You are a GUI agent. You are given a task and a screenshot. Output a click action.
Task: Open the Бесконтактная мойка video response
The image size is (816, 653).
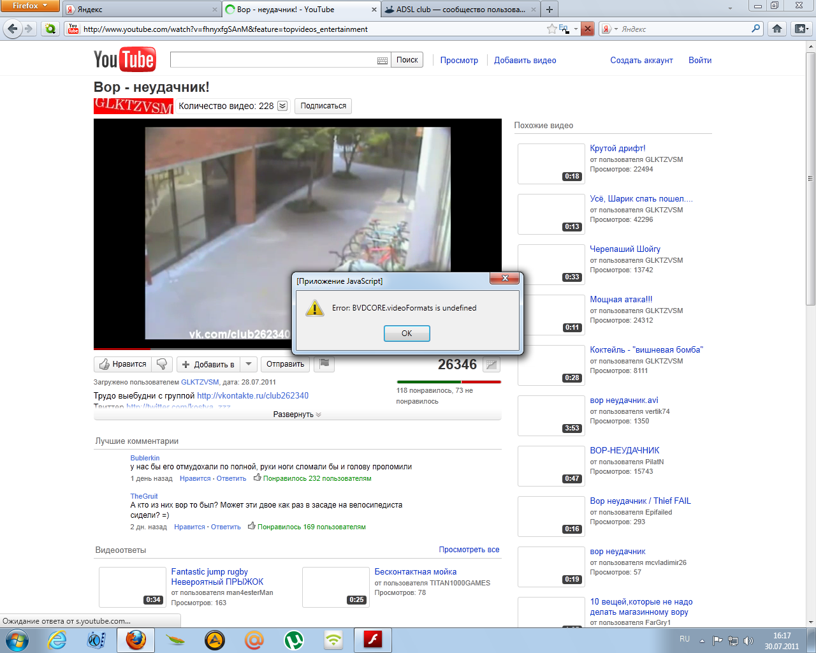pyautogui.click(x=415, y=572)
